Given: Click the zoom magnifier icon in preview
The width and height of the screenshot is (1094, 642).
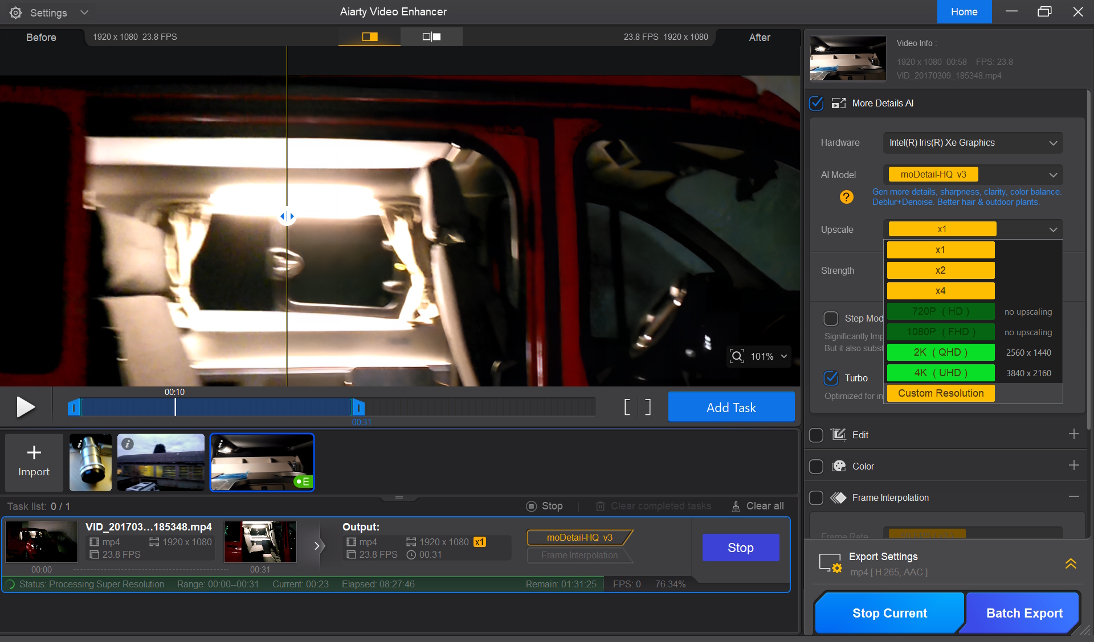Looking at the screenshot, I should pyautogui.click(x=737, y=356).
